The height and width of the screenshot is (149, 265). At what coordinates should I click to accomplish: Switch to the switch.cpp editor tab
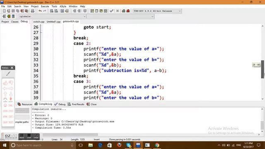tap(39, 22)
